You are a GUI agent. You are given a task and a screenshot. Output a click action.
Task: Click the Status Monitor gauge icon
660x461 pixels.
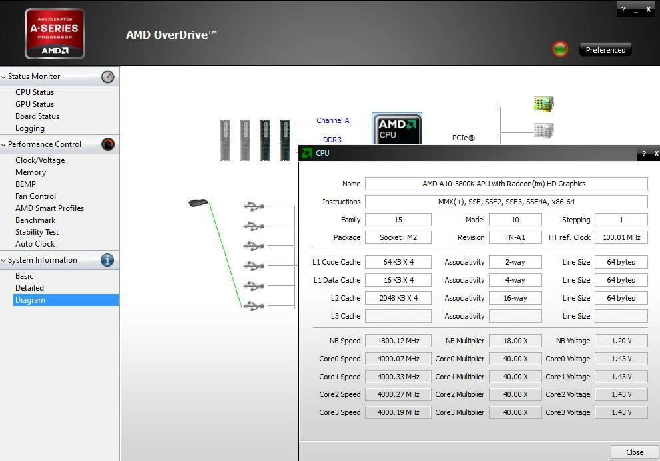coord(108,77)
